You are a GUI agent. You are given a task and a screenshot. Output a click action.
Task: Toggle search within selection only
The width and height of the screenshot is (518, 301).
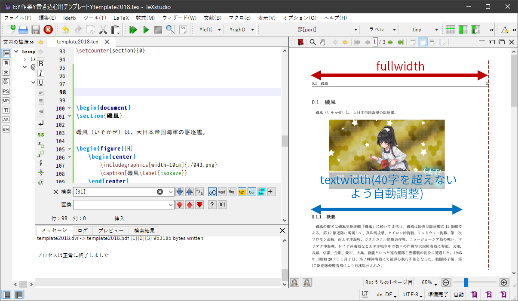pyautogui.click(x=261, y=192)
